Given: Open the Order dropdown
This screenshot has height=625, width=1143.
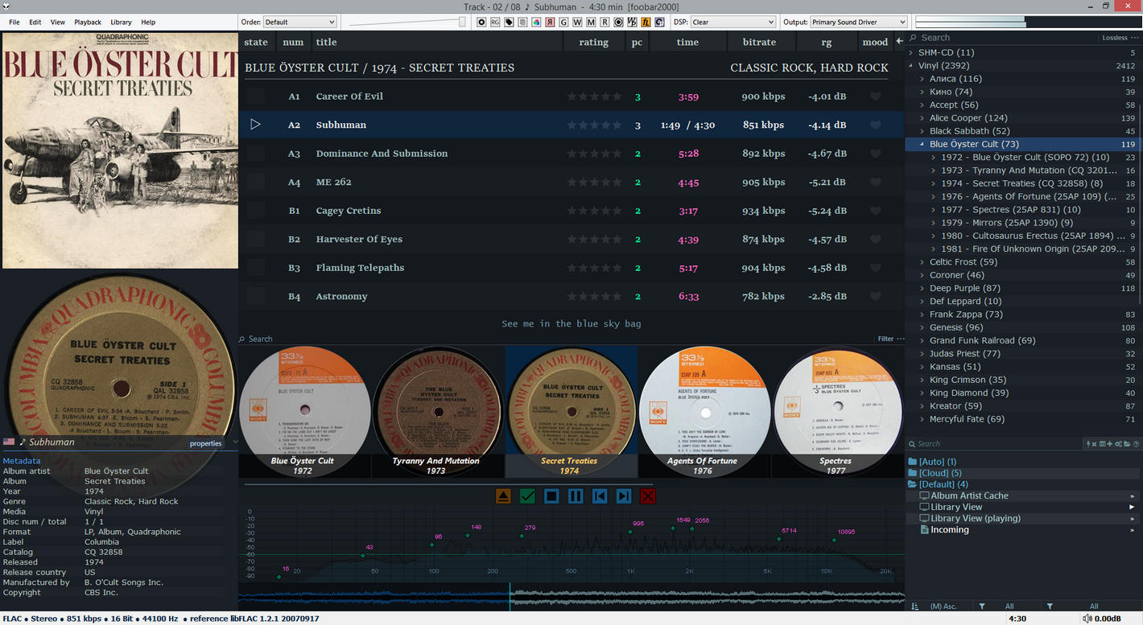Looking at the screenshot, I should [x=299, y=23].
